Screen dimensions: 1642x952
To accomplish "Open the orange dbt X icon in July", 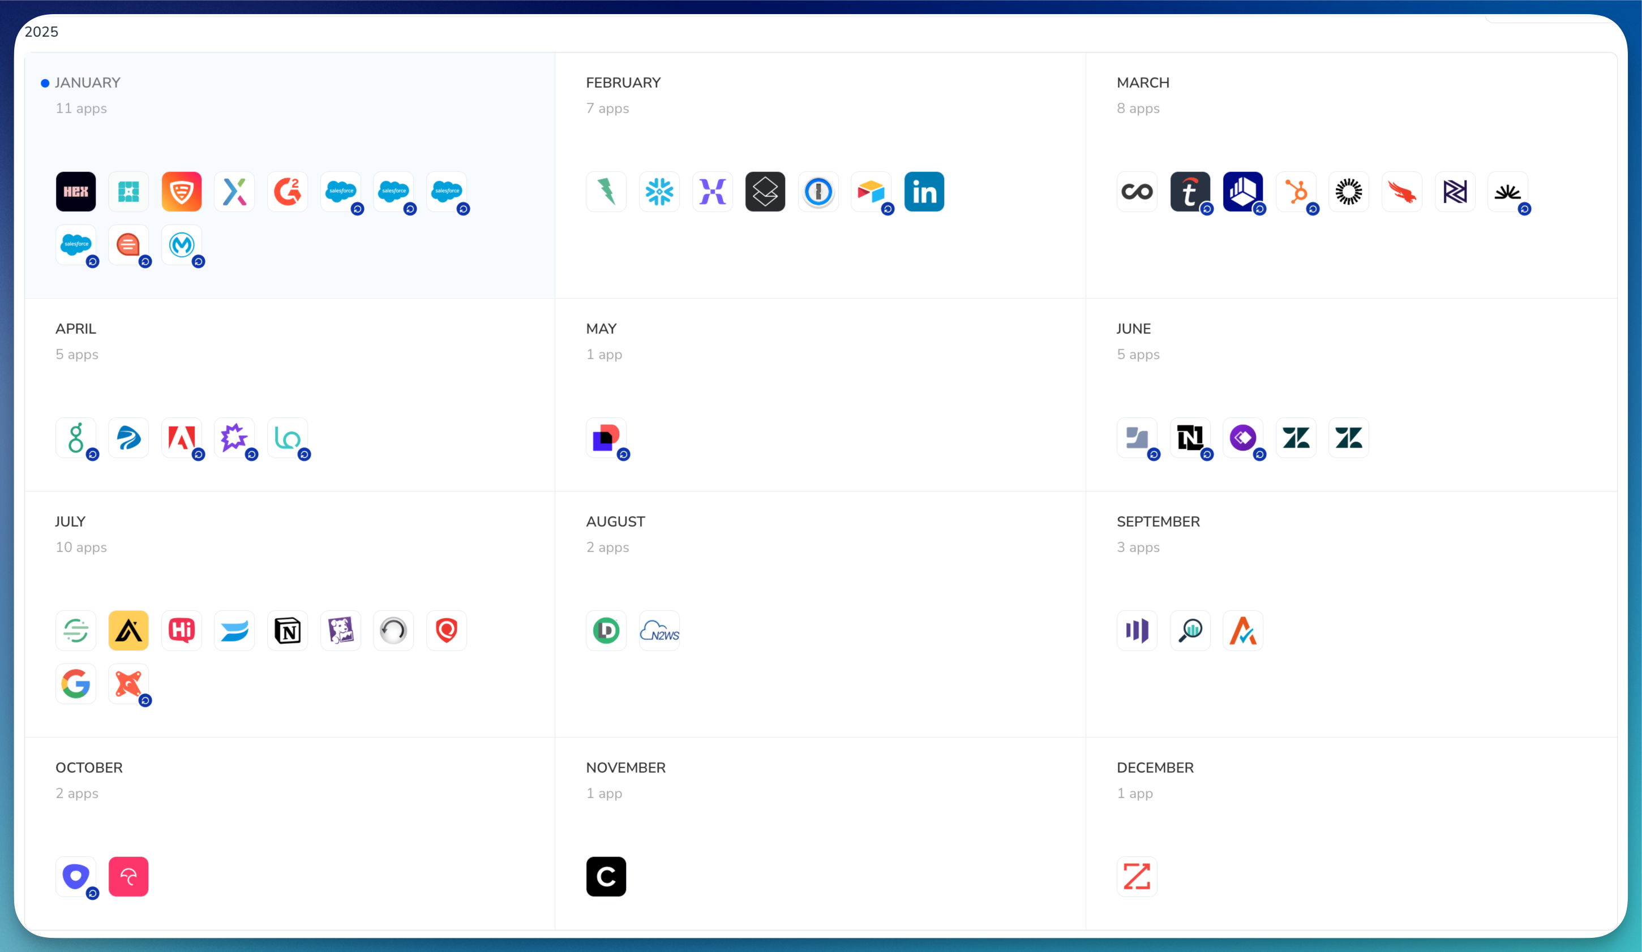I will 128,684.
